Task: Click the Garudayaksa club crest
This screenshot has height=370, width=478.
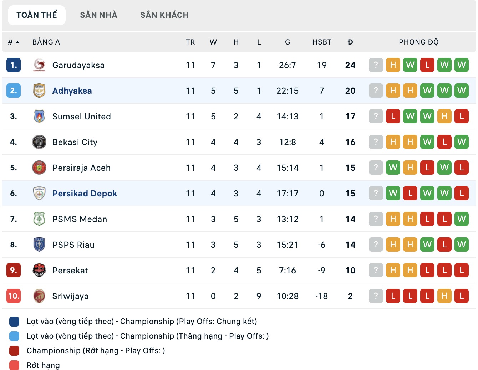Action: click(39, 65)
